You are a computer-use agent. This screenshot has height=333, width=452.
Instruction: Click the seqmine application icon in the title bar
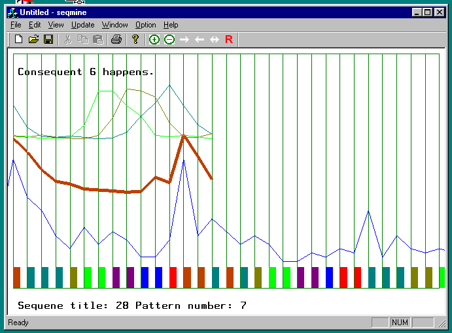(x=12, y=12)
